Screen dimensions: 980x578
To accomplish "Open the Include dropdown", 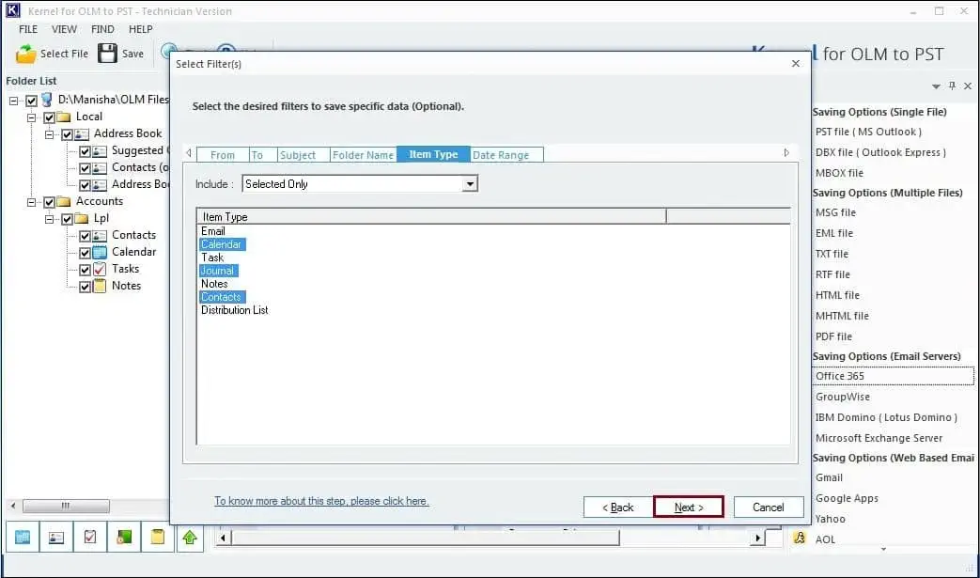I will [470, 183].
